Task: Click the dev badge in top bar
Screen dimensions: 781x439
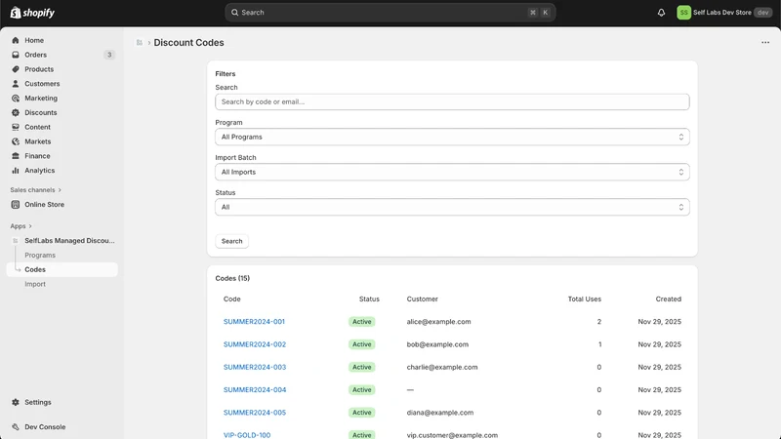Action: click(762, 13)
